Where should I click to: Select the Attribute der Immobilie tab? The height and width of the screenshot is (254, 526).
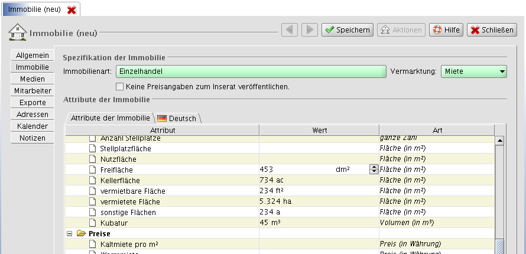[x=110, y=118]
